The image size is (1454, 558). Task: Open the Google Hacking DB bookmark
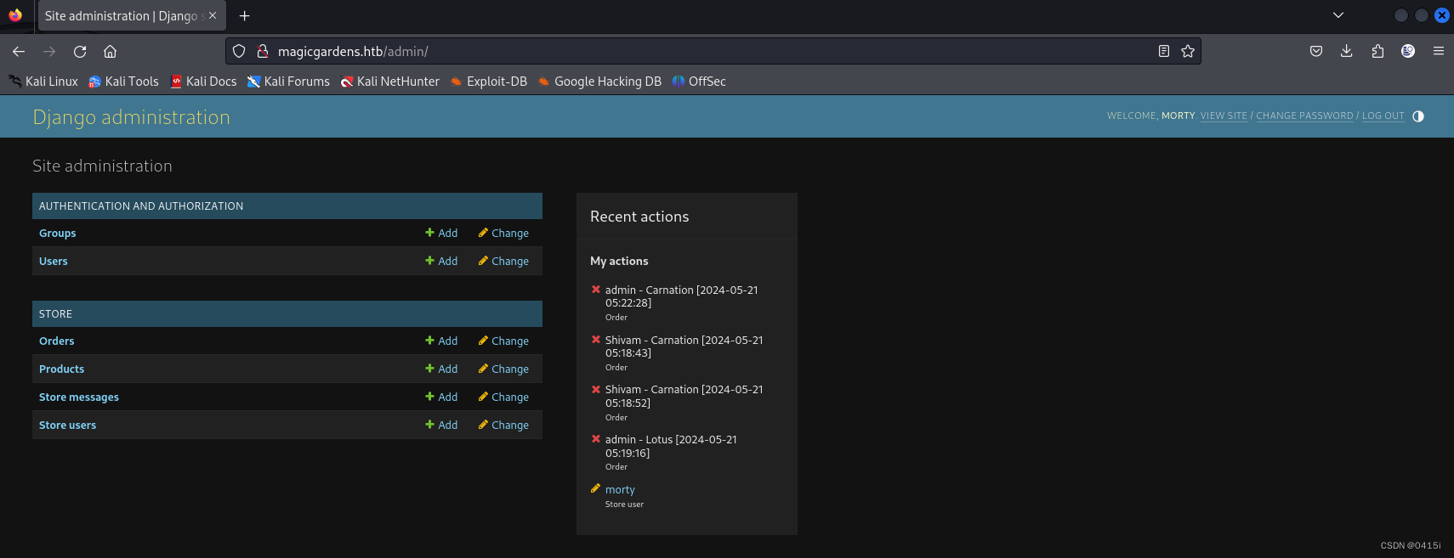[599, 82]
